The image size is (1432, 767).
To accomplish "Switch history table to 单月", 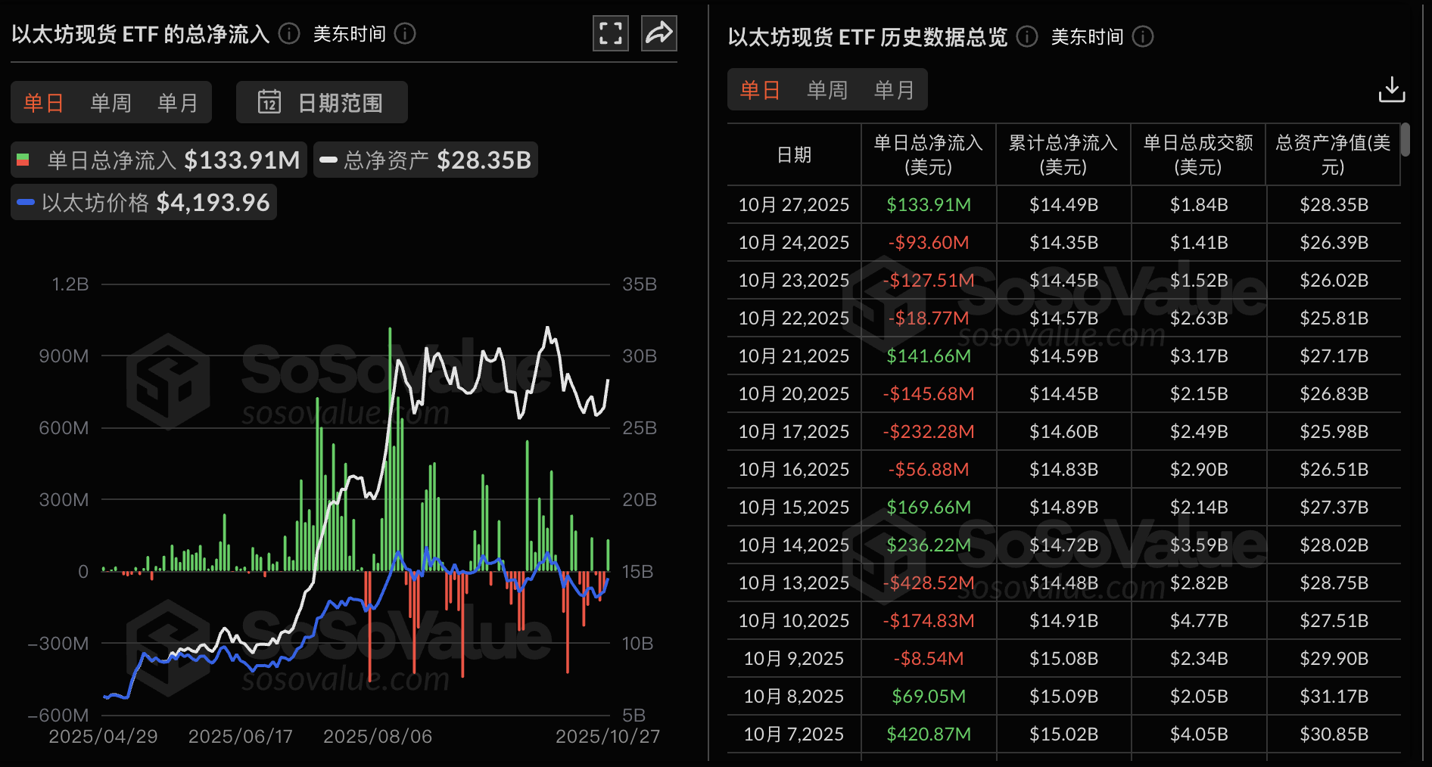I will 894,90.
